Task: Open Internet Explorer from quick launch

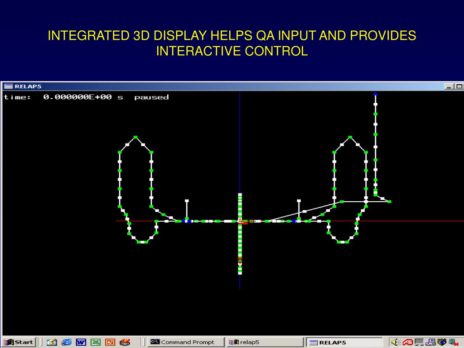Action: point(66,342)
